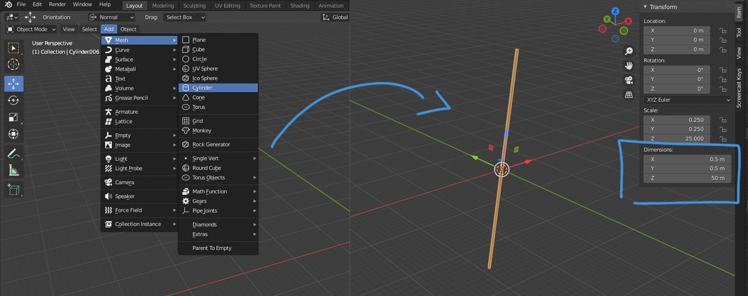Lock the Scale Y value

click(723, 130)
